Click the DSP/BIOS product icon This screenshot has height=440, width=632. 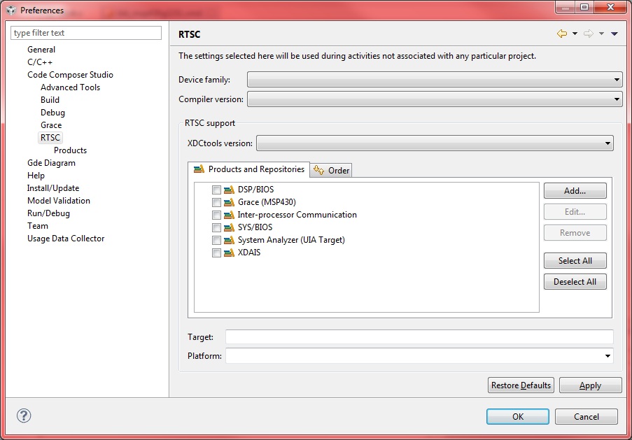229,190
